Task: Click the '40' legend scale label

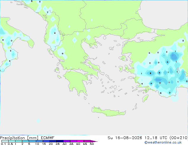Action: click(x=78, y=144)
